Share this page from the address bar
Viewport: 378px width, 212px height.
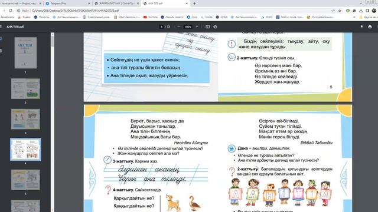(x=333, y=11)
